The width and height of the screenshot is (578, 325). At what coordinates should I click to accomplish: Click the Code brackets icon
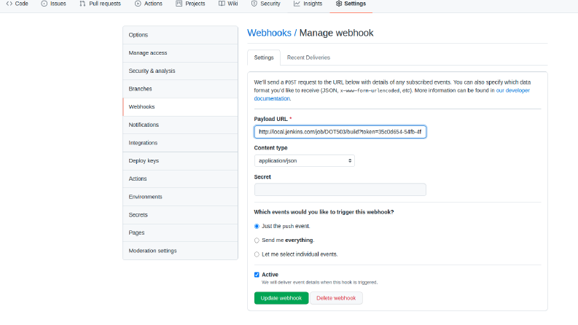(9, 4)
